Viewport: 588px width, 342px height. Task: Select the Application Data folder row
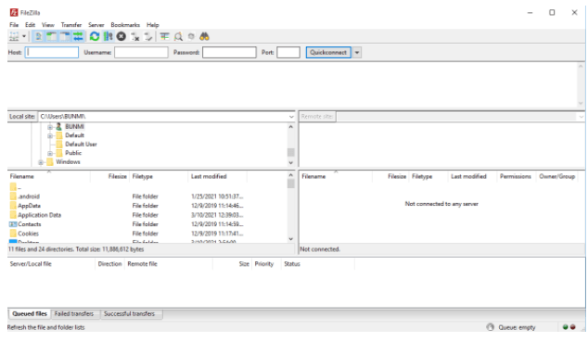(147, 215)
